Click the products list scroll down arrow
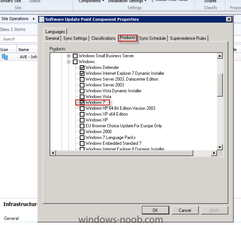Screen dimensions: 241x225 tap(220, 147)
